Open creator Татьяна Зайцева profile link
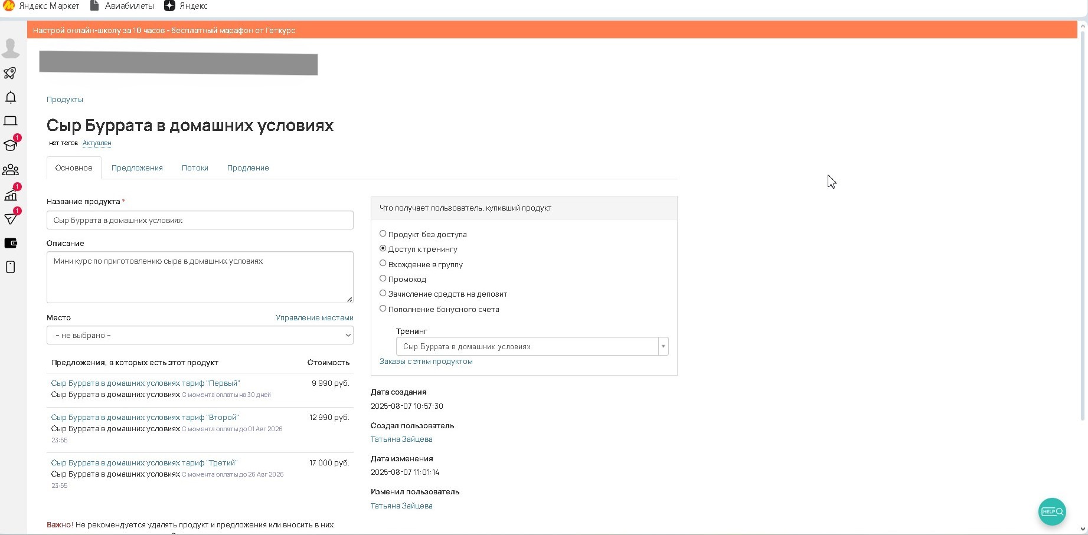Screen dimensions: 1088x535 pyautogui.click(x=401, y=439)
